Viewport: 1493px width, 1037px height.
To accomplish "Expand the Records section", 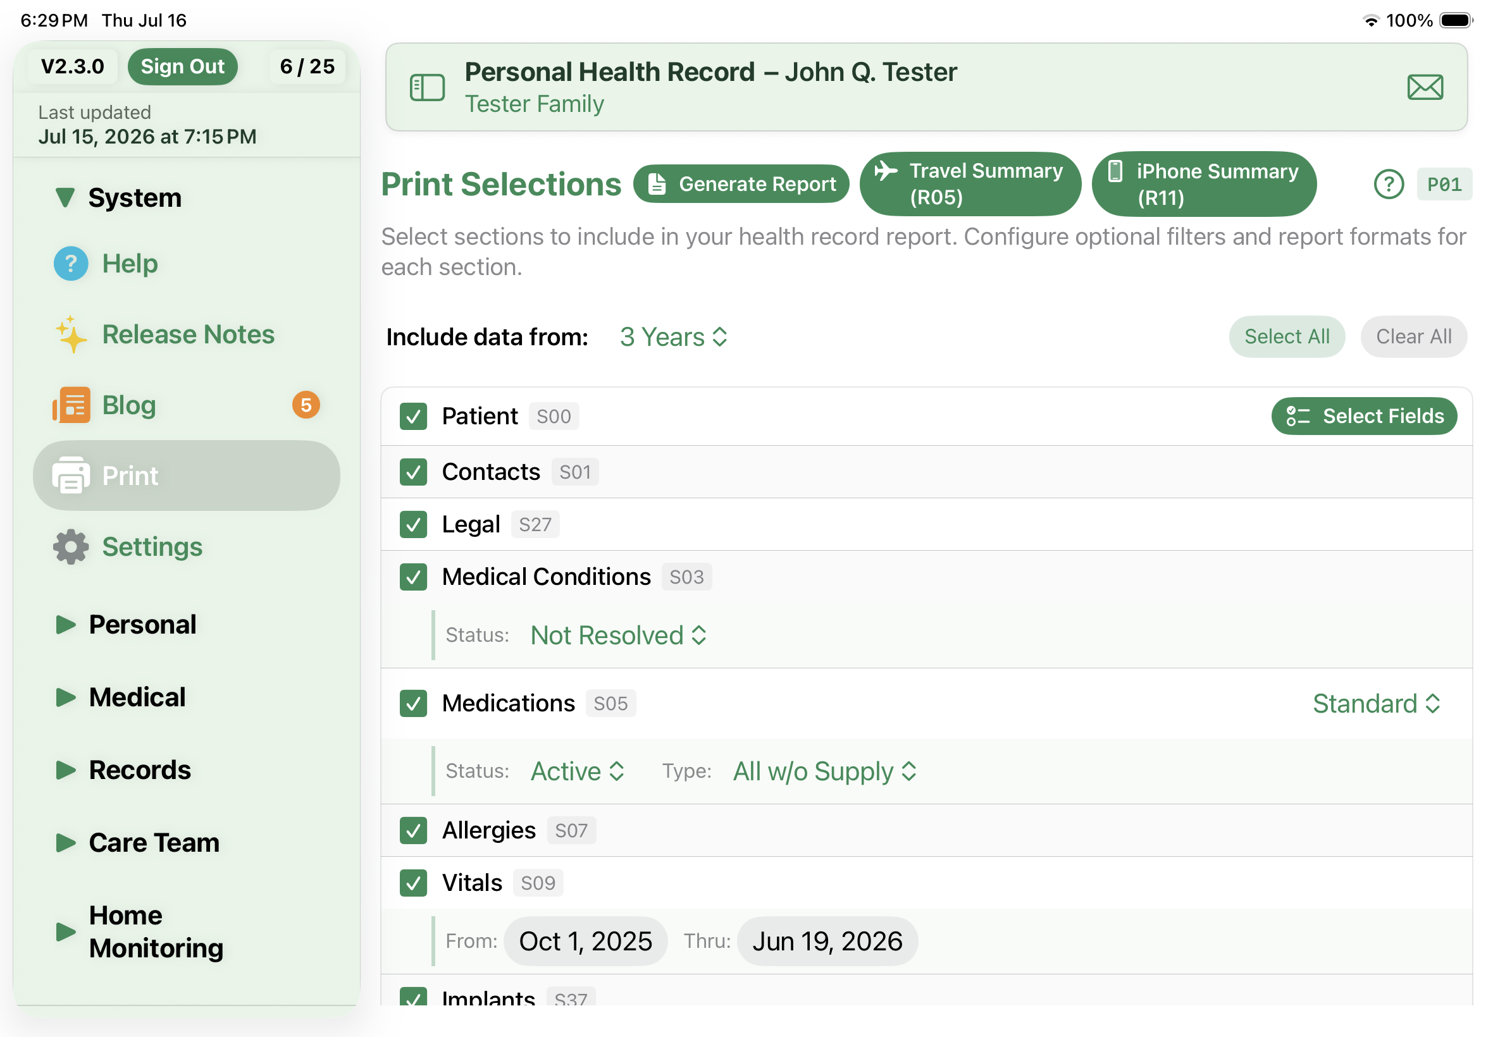I will pyautogui.click(x=65, y=770).
